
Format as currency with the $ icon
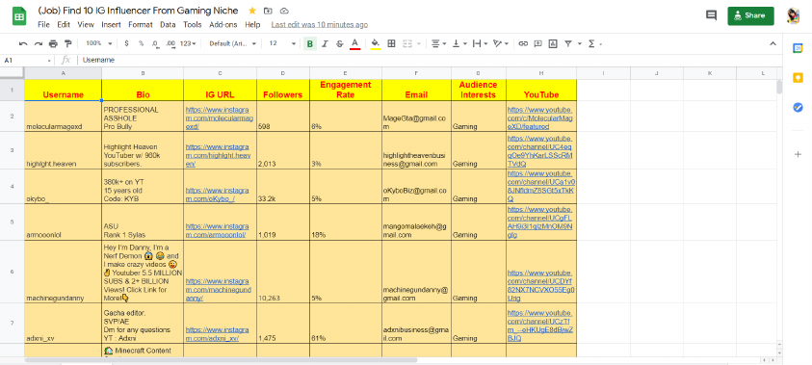(x=127, y=44)
